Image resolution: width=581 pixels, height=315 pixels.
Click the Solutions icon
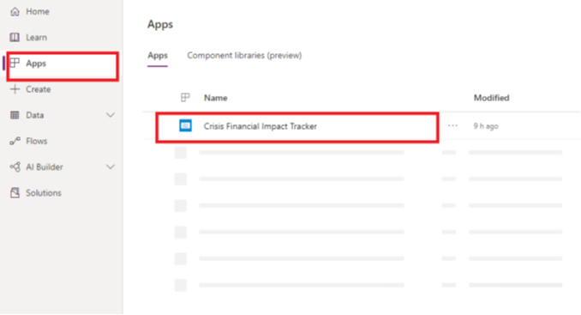15,193
